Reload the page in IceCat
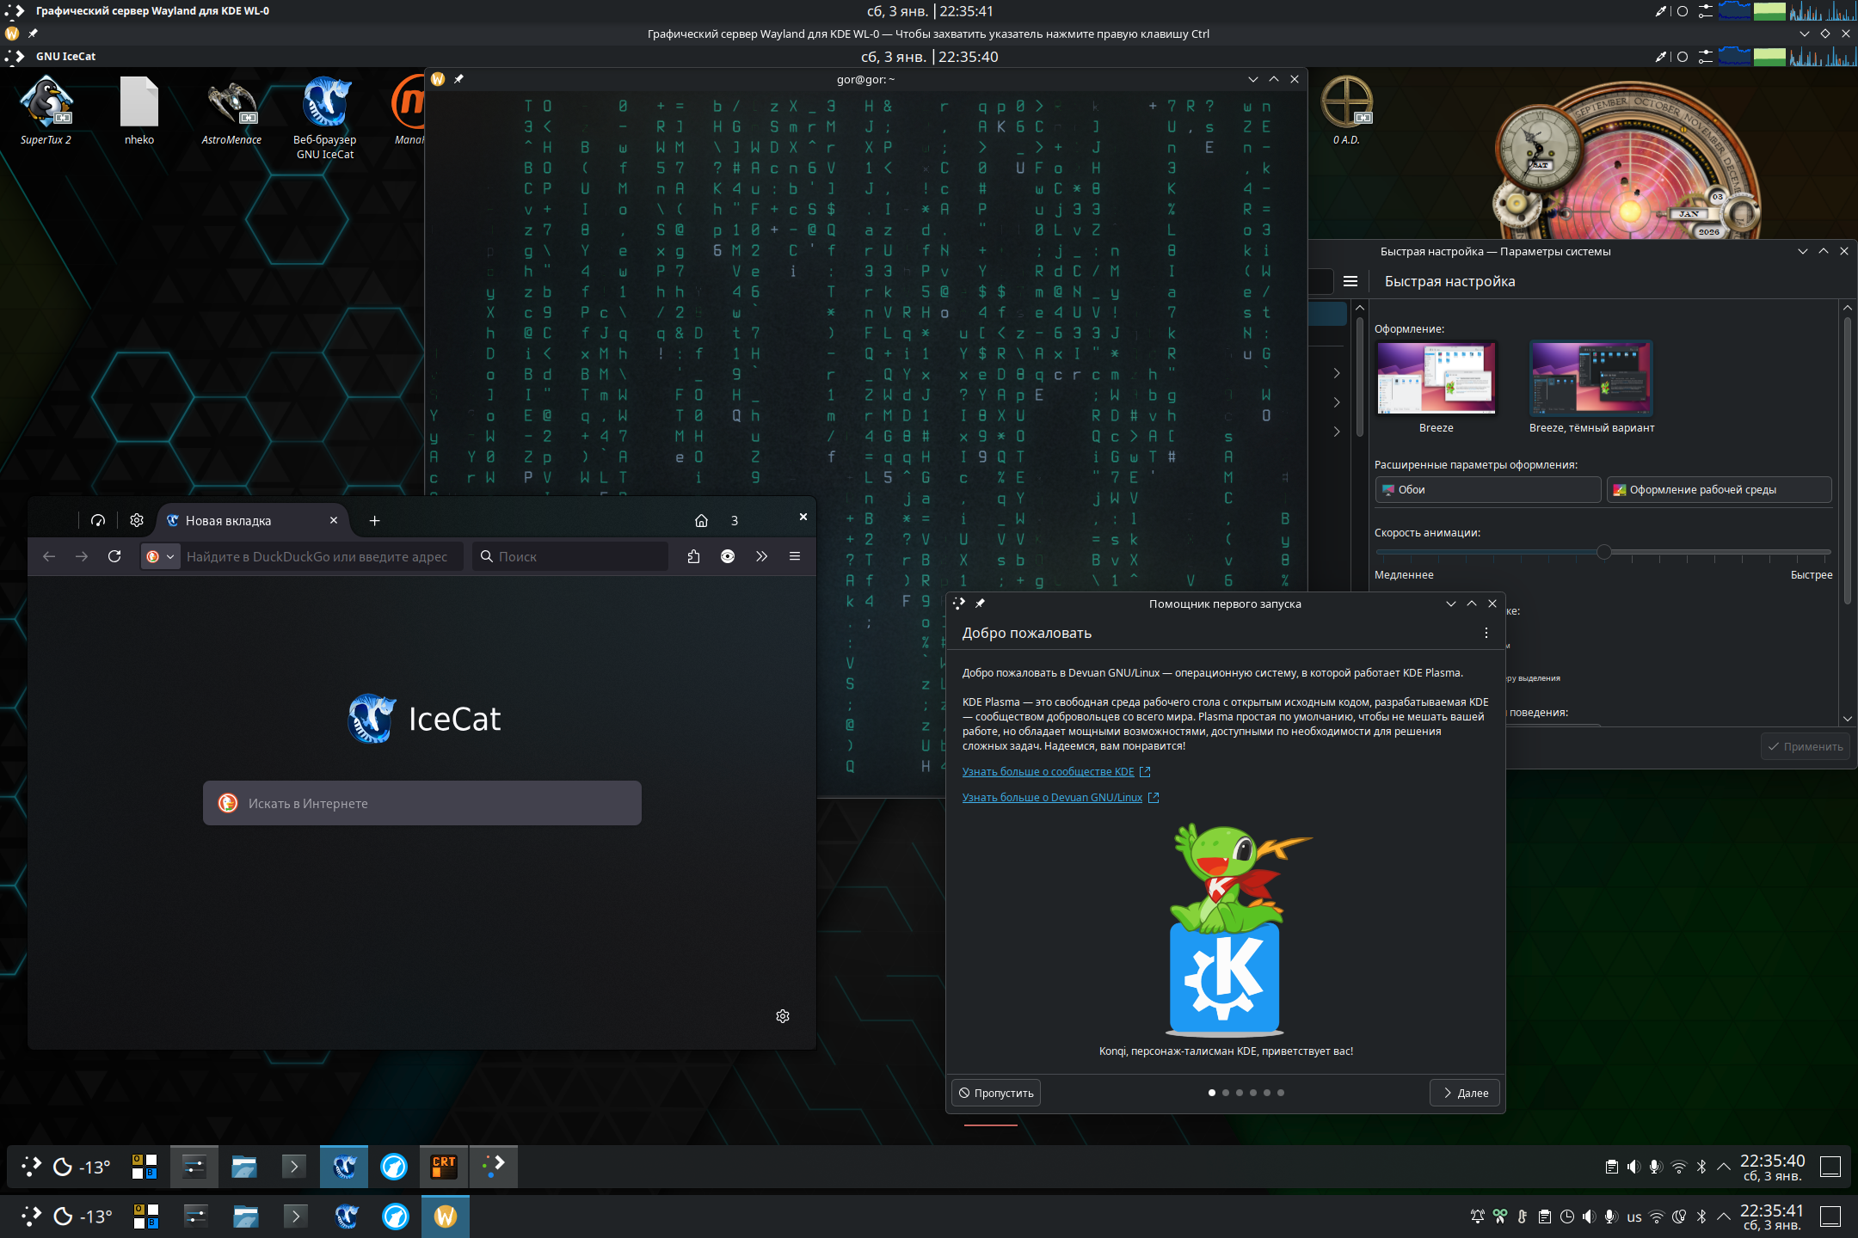1858x1238 pixels. [x=114, y=556]
